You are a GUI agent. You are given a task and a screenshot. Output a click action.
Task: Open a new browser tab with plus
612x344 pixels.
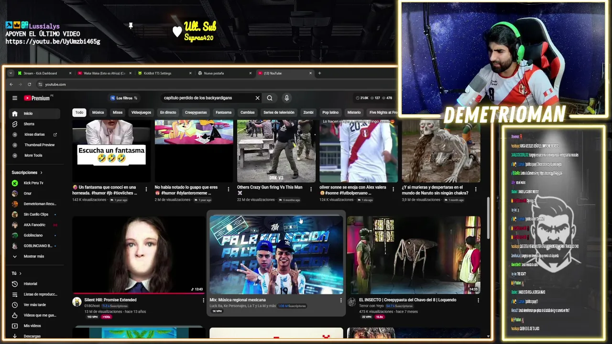[x=320, y=73]
